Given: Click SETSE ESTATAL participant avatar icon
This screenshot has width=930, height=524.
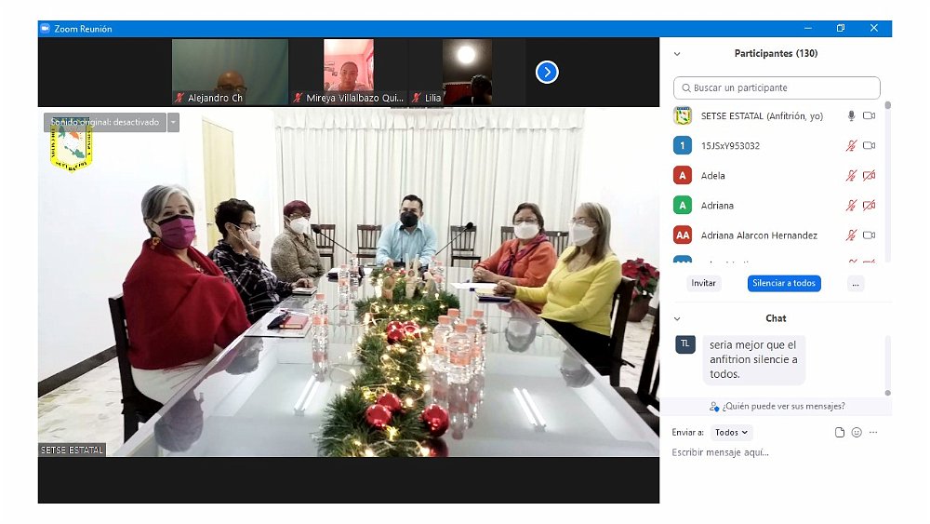Looking at the screenshot, I should [683, 116].
